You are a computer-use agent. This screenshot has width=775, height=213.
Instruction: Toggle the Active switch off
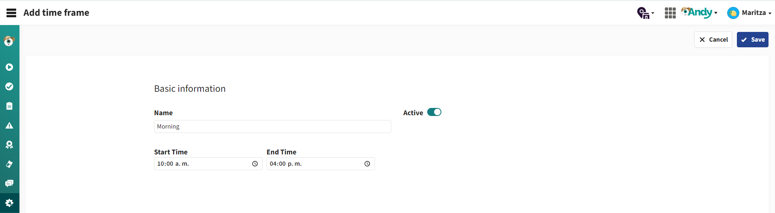pos(434,112)
